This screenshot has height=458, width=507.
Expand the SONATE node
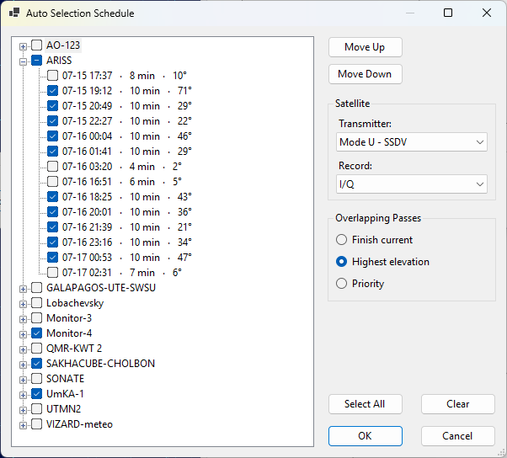(23, 380)
